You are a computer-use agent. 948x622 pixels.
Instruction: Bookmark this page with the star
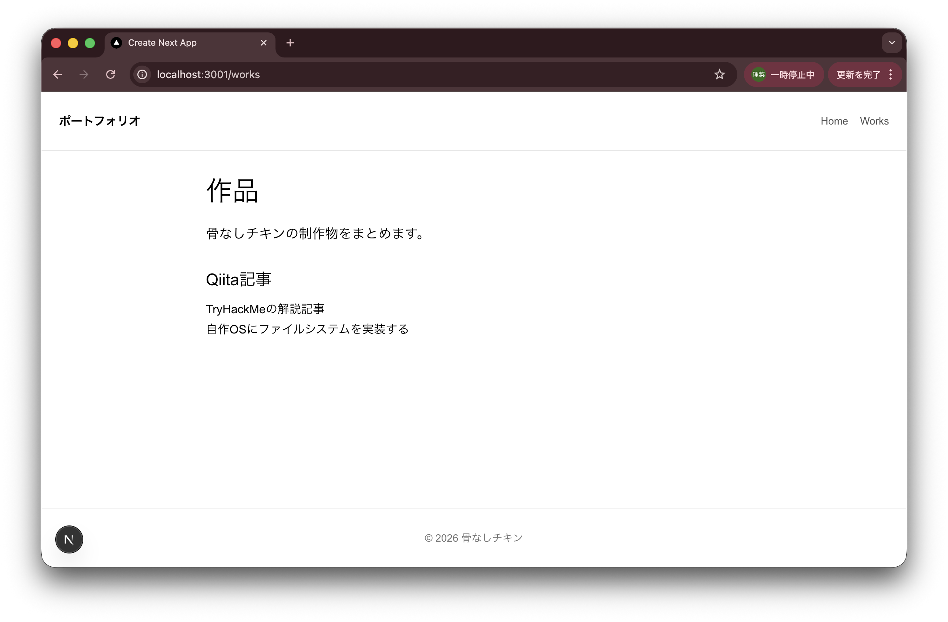click(719, 74)
